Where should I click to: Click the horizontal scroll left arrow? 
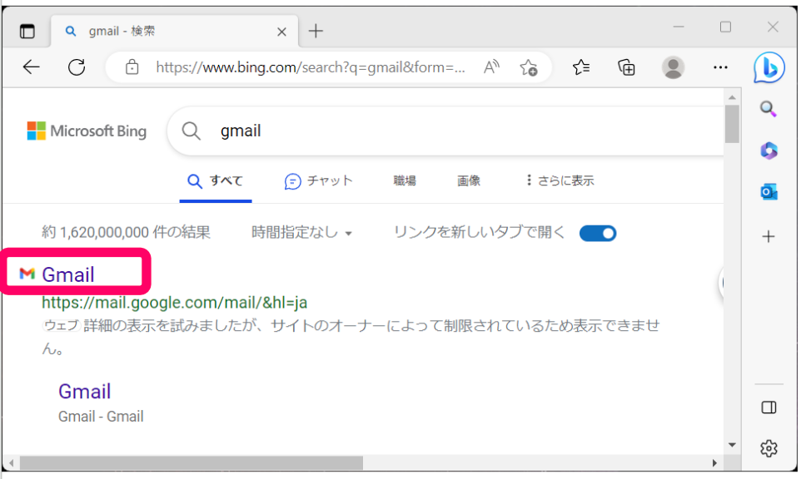click(12, 463)
